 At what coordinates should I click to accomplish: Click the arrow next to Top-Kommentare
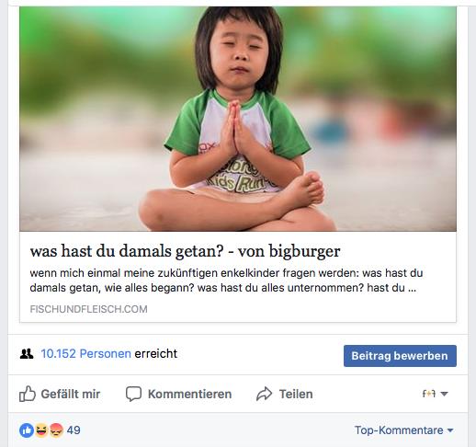click(450, 430)
